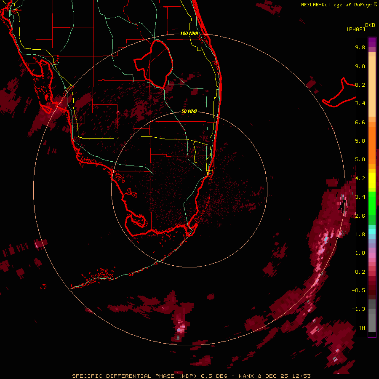Screen dimensions: 379x379
Task: Click the 7.4 legend value
Action: pos(360,104)
